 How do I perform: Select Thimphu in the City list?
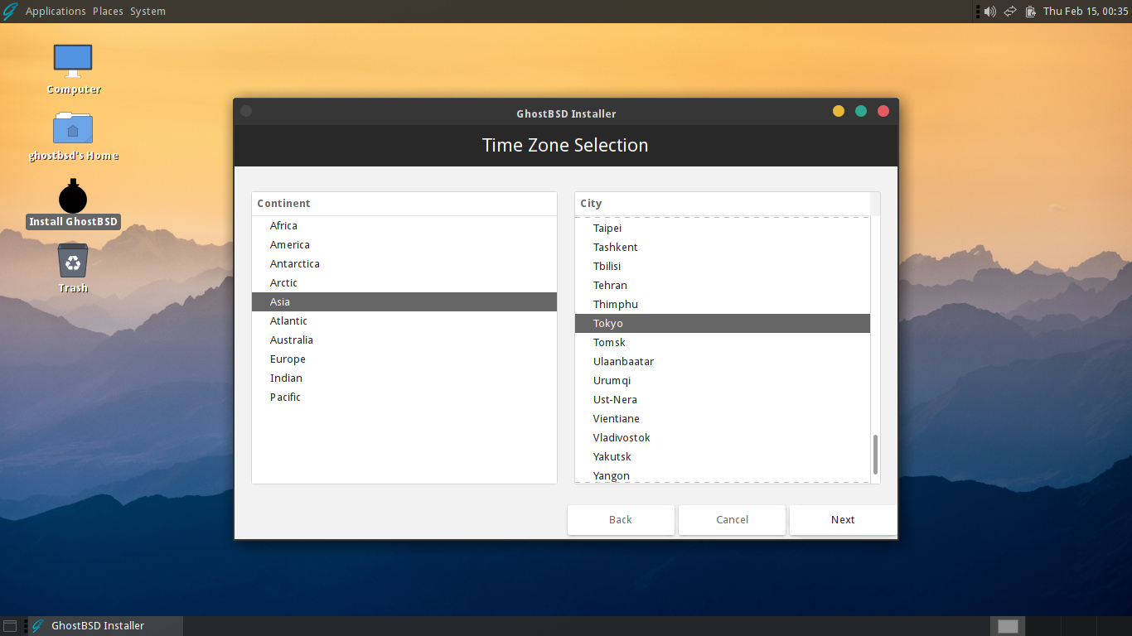click(723, 305)
